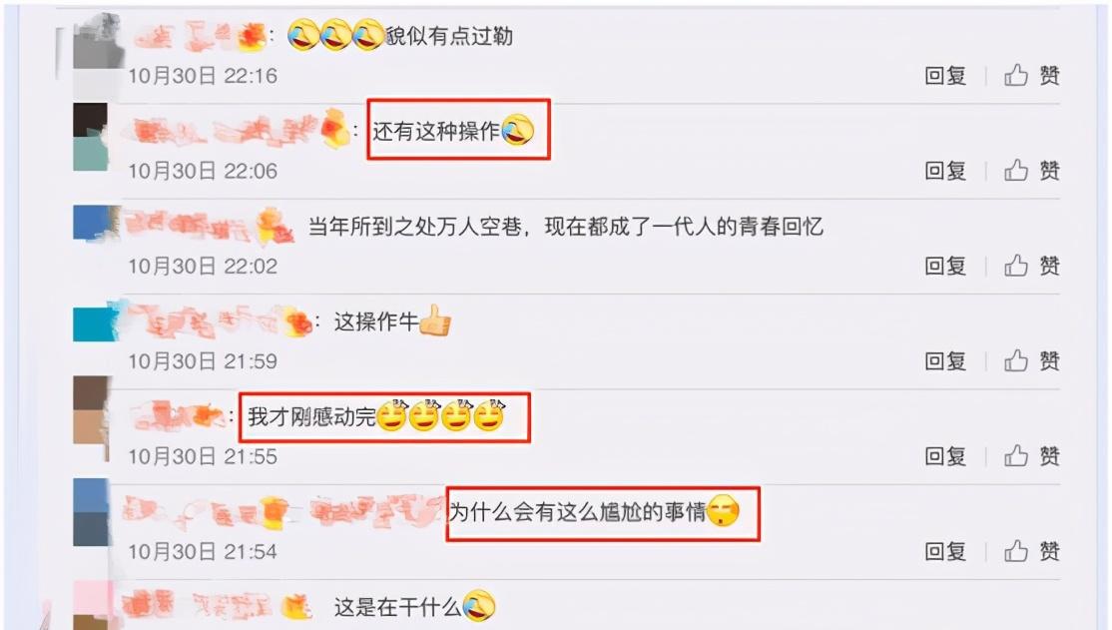Select 回复 for the 21:59 comment
The width and height of the screenshot is (1112, 630).
pyautogui.click(x=945, y=361)
